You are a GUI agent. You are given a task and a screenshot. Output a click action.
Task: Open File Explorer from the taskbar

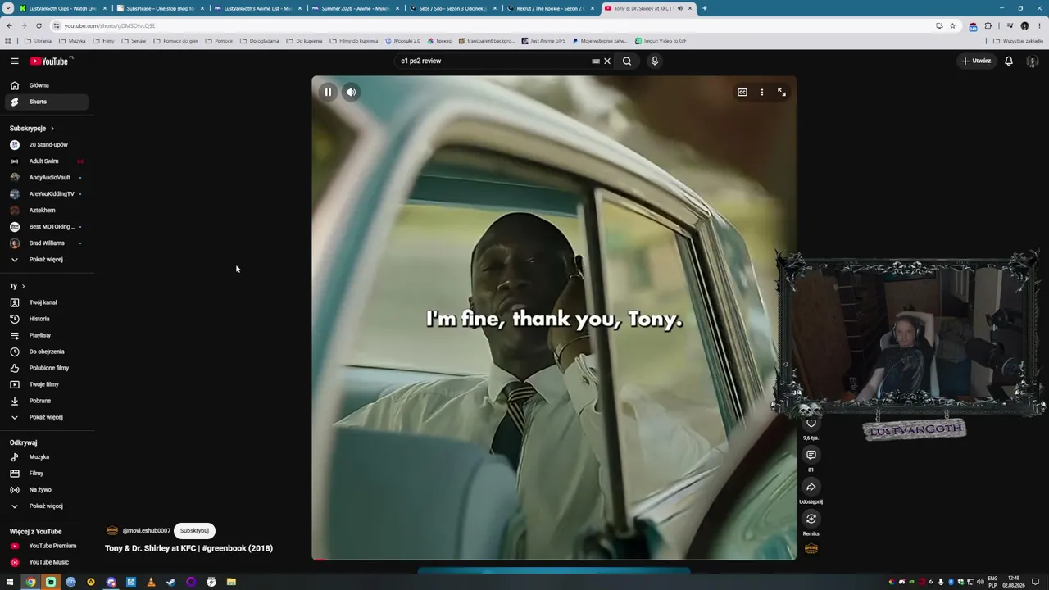tap(231, 582)
